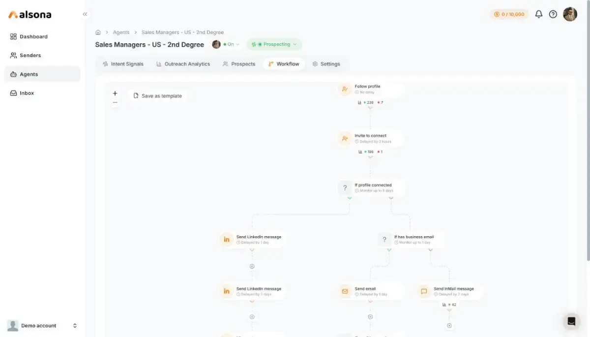Open the On status dropdown
Screen dimensions: 590x337
coord(231,44)
